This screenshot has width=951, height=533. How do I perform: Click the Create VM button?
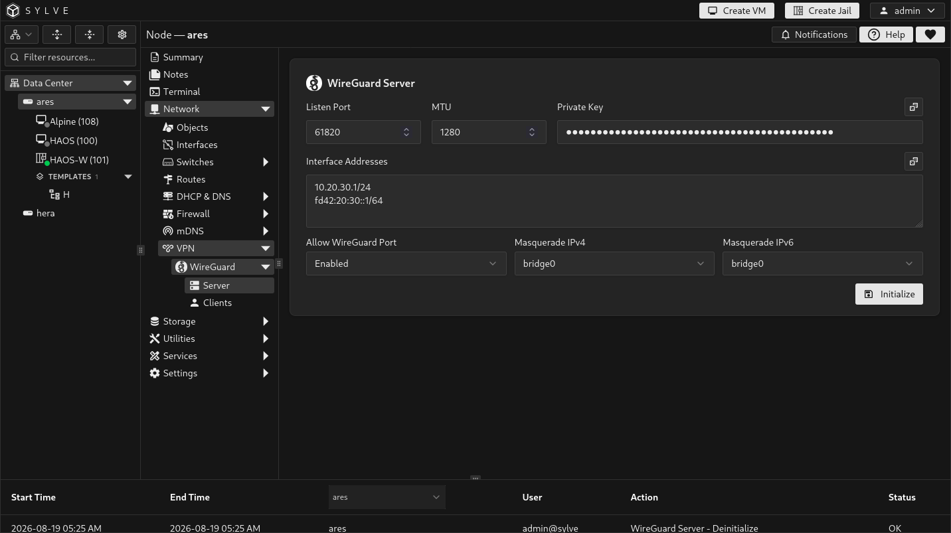(736, 11)
